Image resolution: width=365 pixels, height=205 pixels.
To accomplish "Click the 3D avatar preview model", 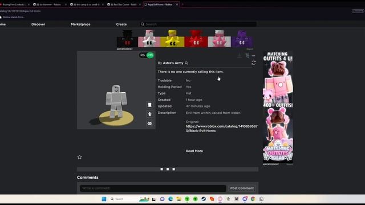I will 116,101.
